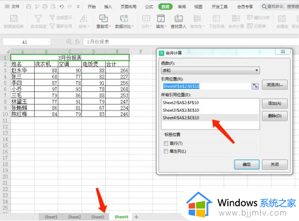Switch to the 开始 ribbon tab

click(91, 7)
